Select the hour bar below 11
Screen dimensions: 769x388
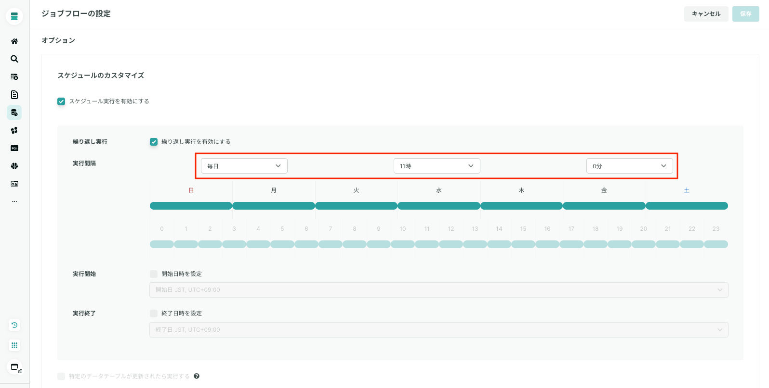pos(427,244)
